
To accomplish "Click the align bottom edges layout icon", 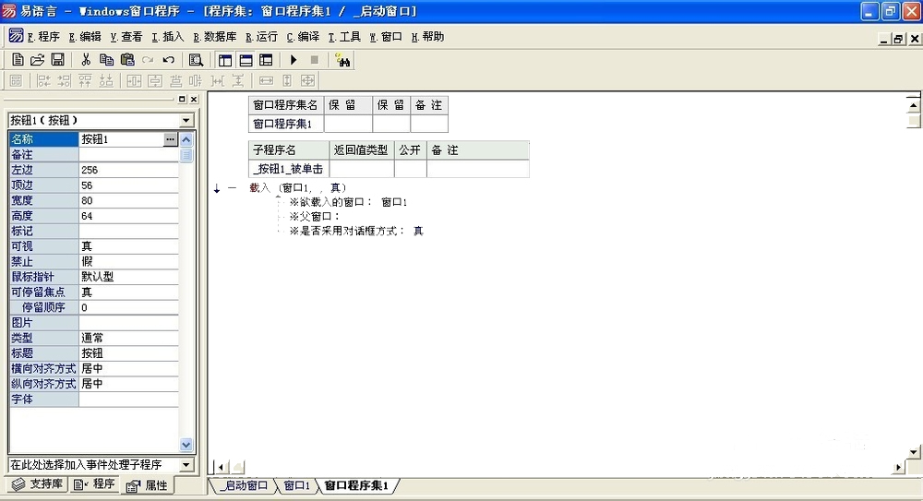I will (x=106, y=80).
